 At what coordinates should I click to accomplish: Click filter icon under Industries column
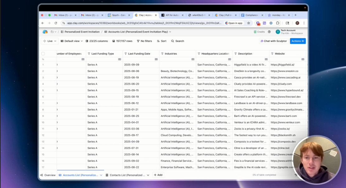(x=193, y=59)
